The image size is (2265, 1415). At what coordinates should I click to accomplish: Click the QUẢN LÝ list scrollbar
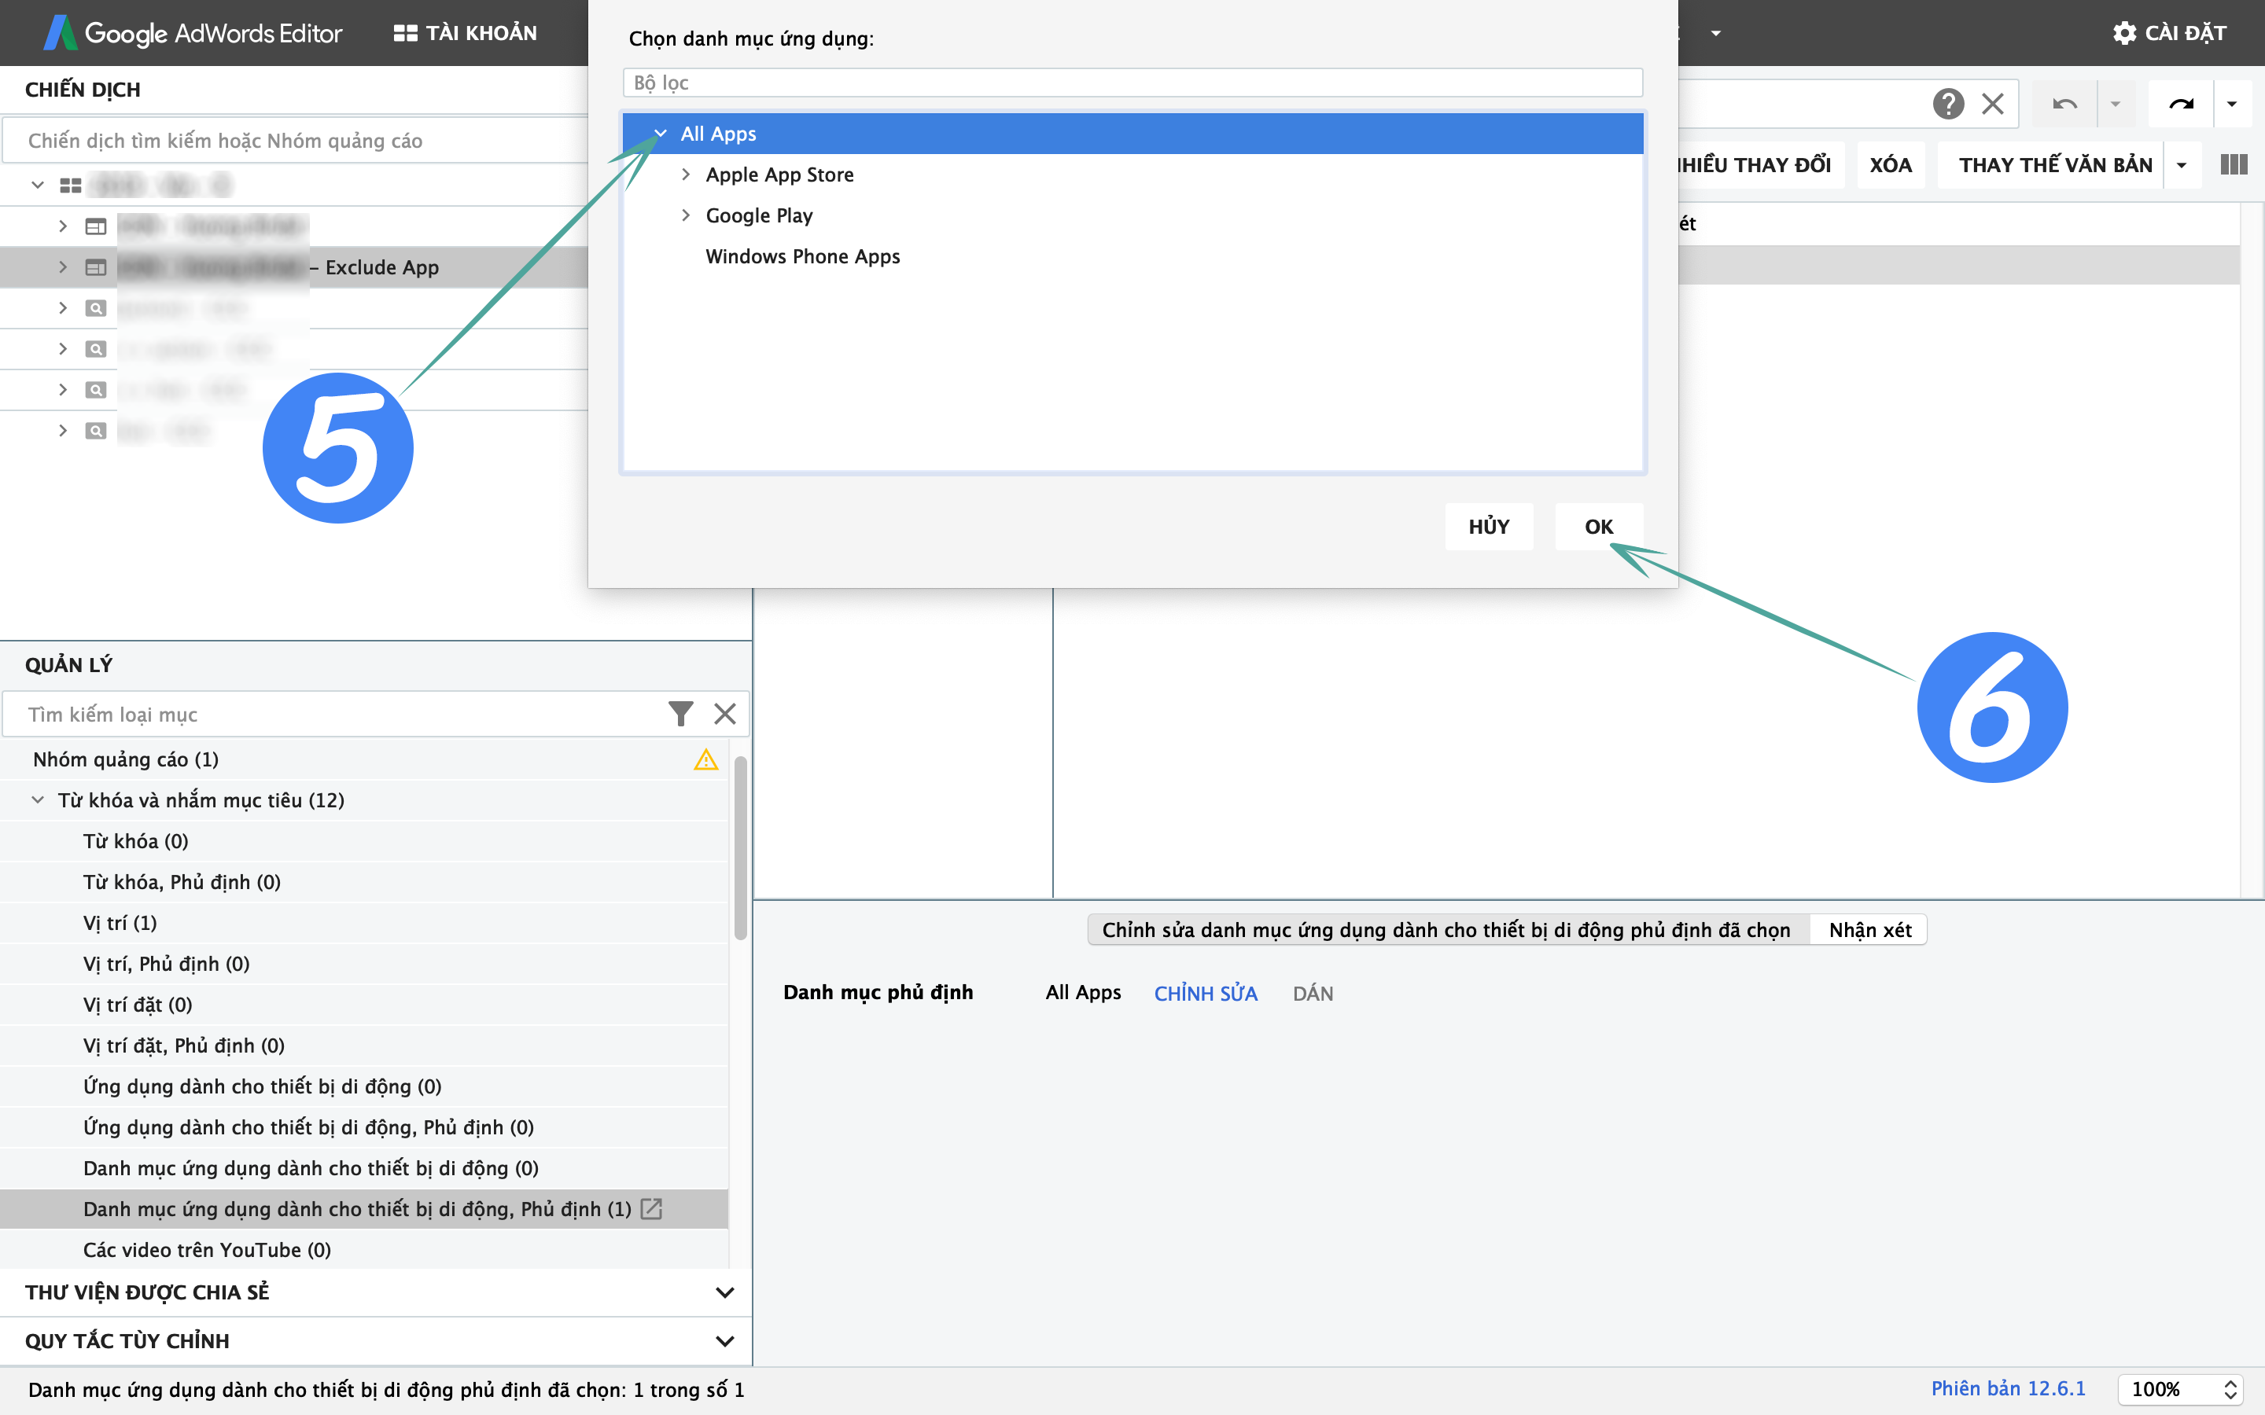tap(740, 847)
